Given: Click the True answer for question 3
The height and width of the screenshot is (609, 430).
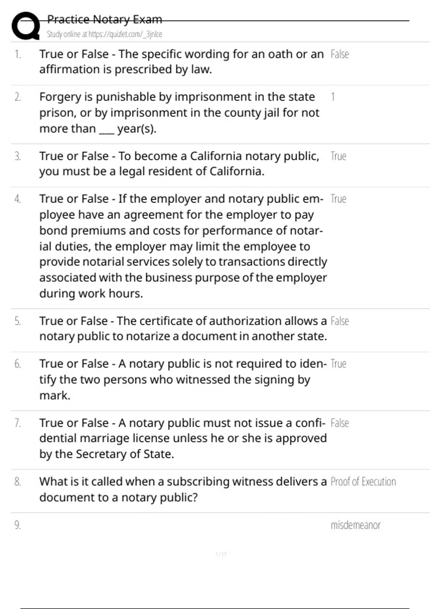Looking at the screenshot, I should click(x=338, y=157).
